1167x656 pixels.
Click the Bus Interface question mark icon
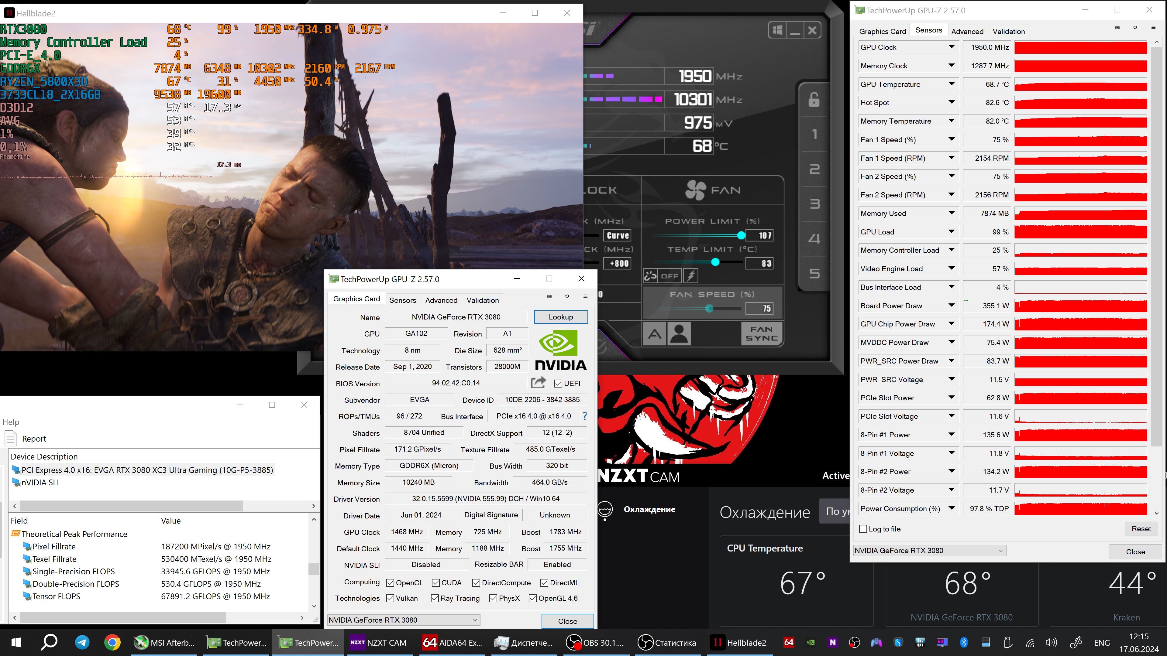[585, 416]
